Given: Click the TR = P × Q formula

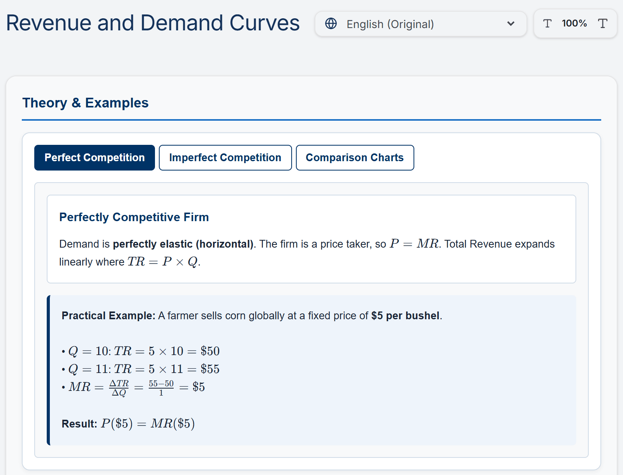Looking at the screenshot, I should (x=163, y=262).
